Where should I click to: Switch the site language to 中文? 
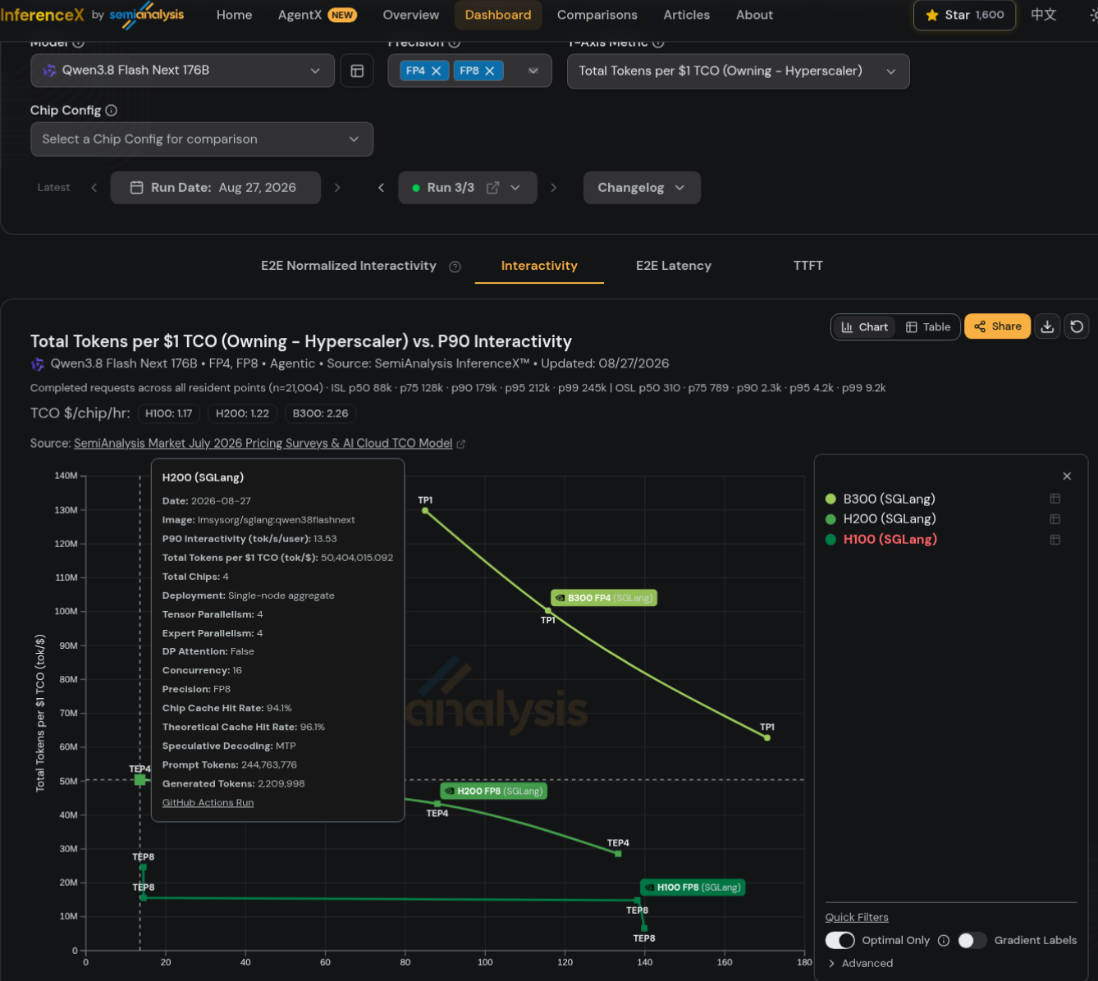[x=1044, y=15]
